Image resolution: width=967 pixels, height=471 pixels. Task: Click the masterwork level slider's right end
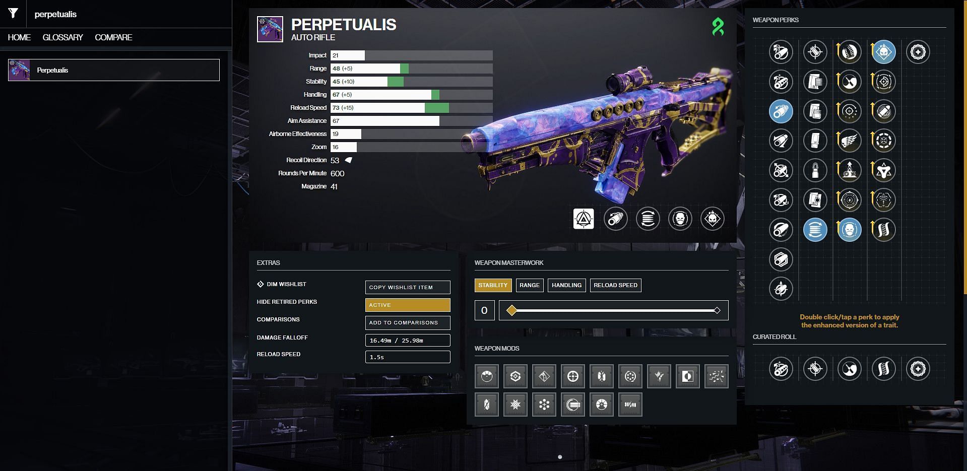tap(717, 310)
